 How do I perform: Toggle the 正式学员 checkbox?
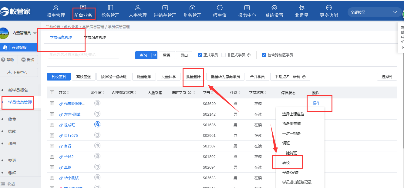tap(200, 55)
